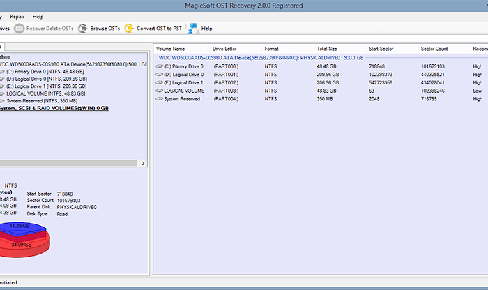This screenshot has width=488, height=290.
Task: Click the toolbar Help text button
Action: 206,29
